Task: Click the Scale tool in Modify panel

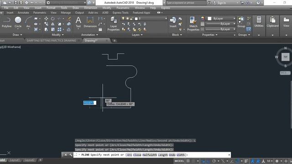Action: point(53,29)
